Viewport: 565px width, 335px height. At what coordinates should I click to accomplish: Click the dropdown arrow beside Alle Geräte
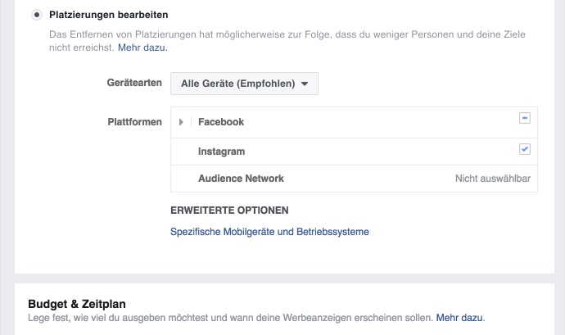click(x=305, y=84)
